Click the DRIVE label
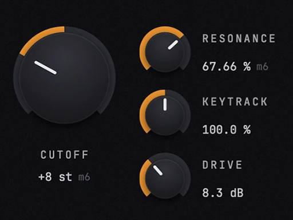Image resolution: width=293 pixels, height=220 pixels. tap(222, 164)
